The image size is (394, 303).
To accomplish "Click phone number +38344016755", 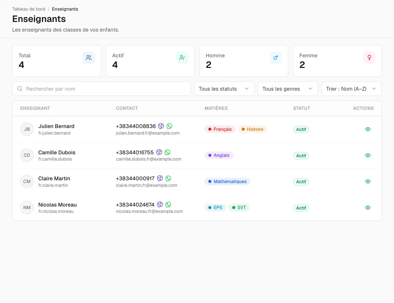I will (135, 153).
